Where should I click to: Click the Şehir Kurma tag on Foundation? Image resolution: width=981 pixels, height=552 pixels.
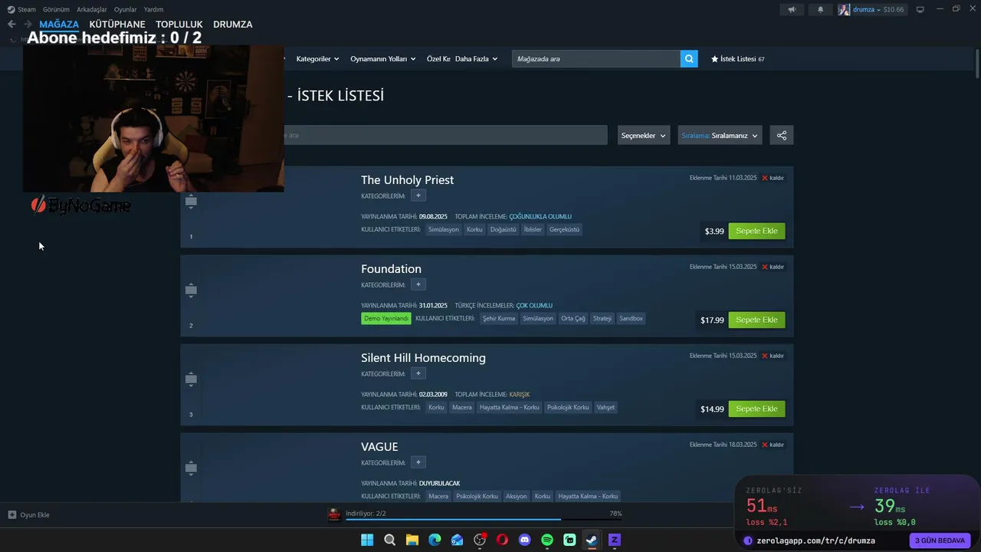pos(499,318)
